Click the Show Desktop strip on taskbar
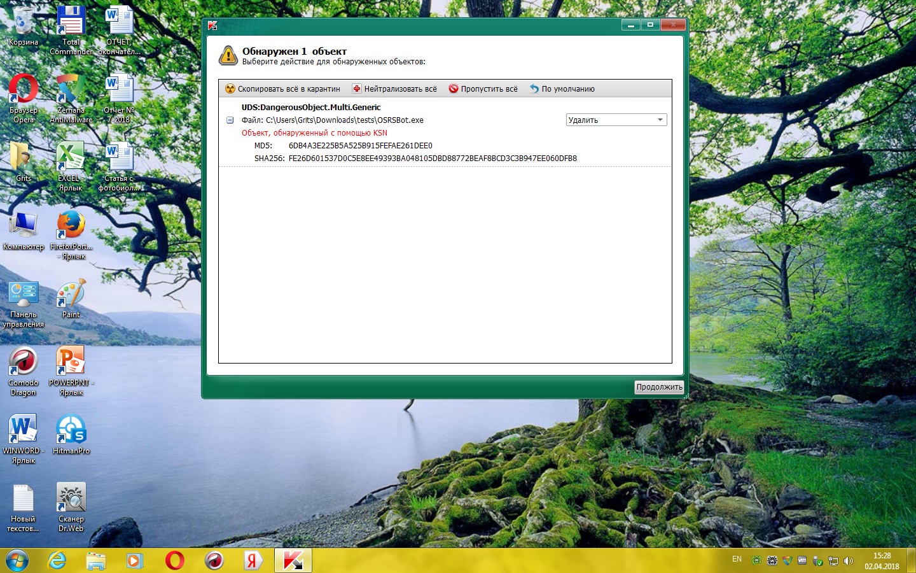The width and height of the screenshot is (916, 573). click(x=911, y=560)
